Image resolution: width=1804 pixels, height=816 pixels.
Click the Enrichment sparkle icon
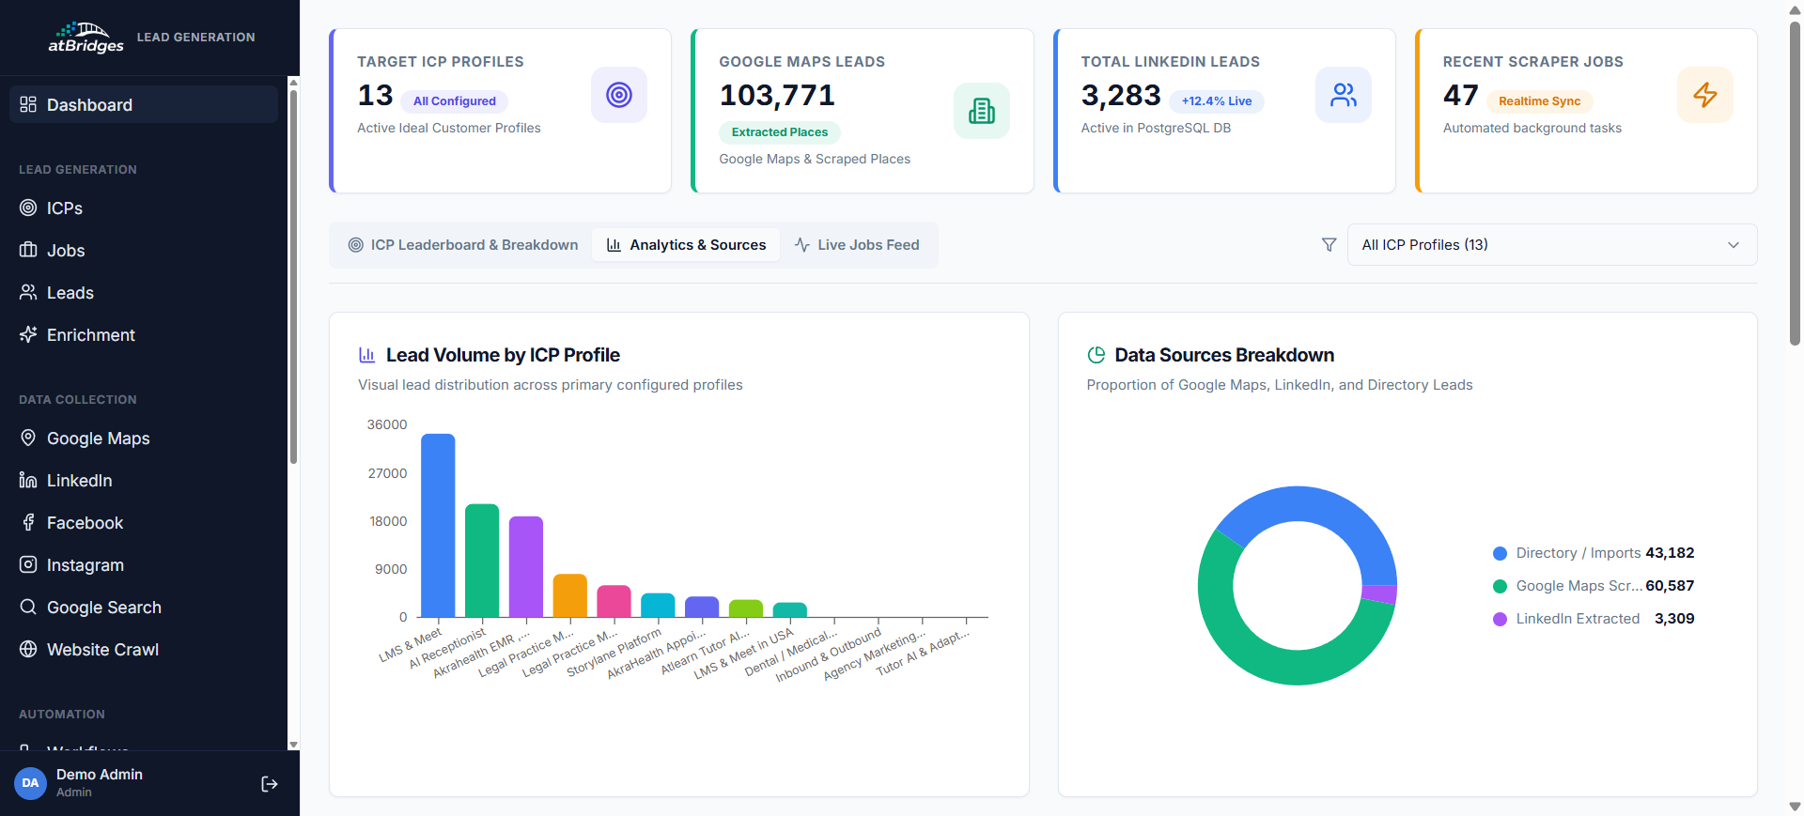click(x=28, y=334)
